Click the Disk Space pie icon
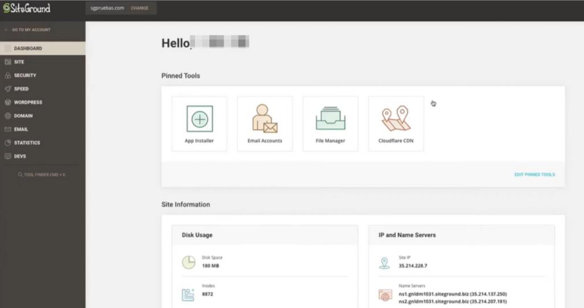The height and width of the screenshot is (308, 584). [x=188, y=262]
